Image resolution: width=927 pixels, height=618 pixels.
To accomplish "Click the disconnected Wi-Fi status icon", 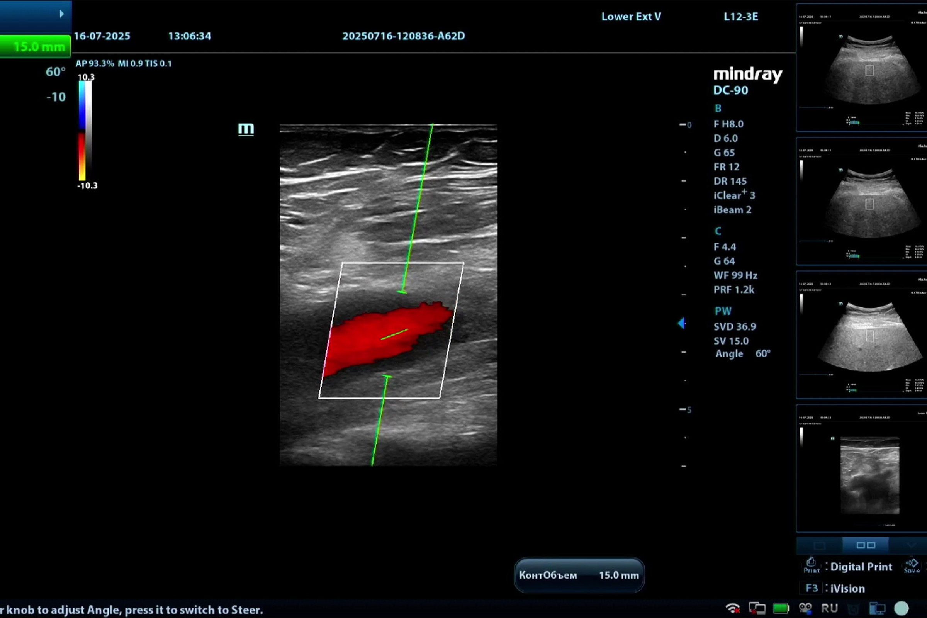I will pos(733,608).
